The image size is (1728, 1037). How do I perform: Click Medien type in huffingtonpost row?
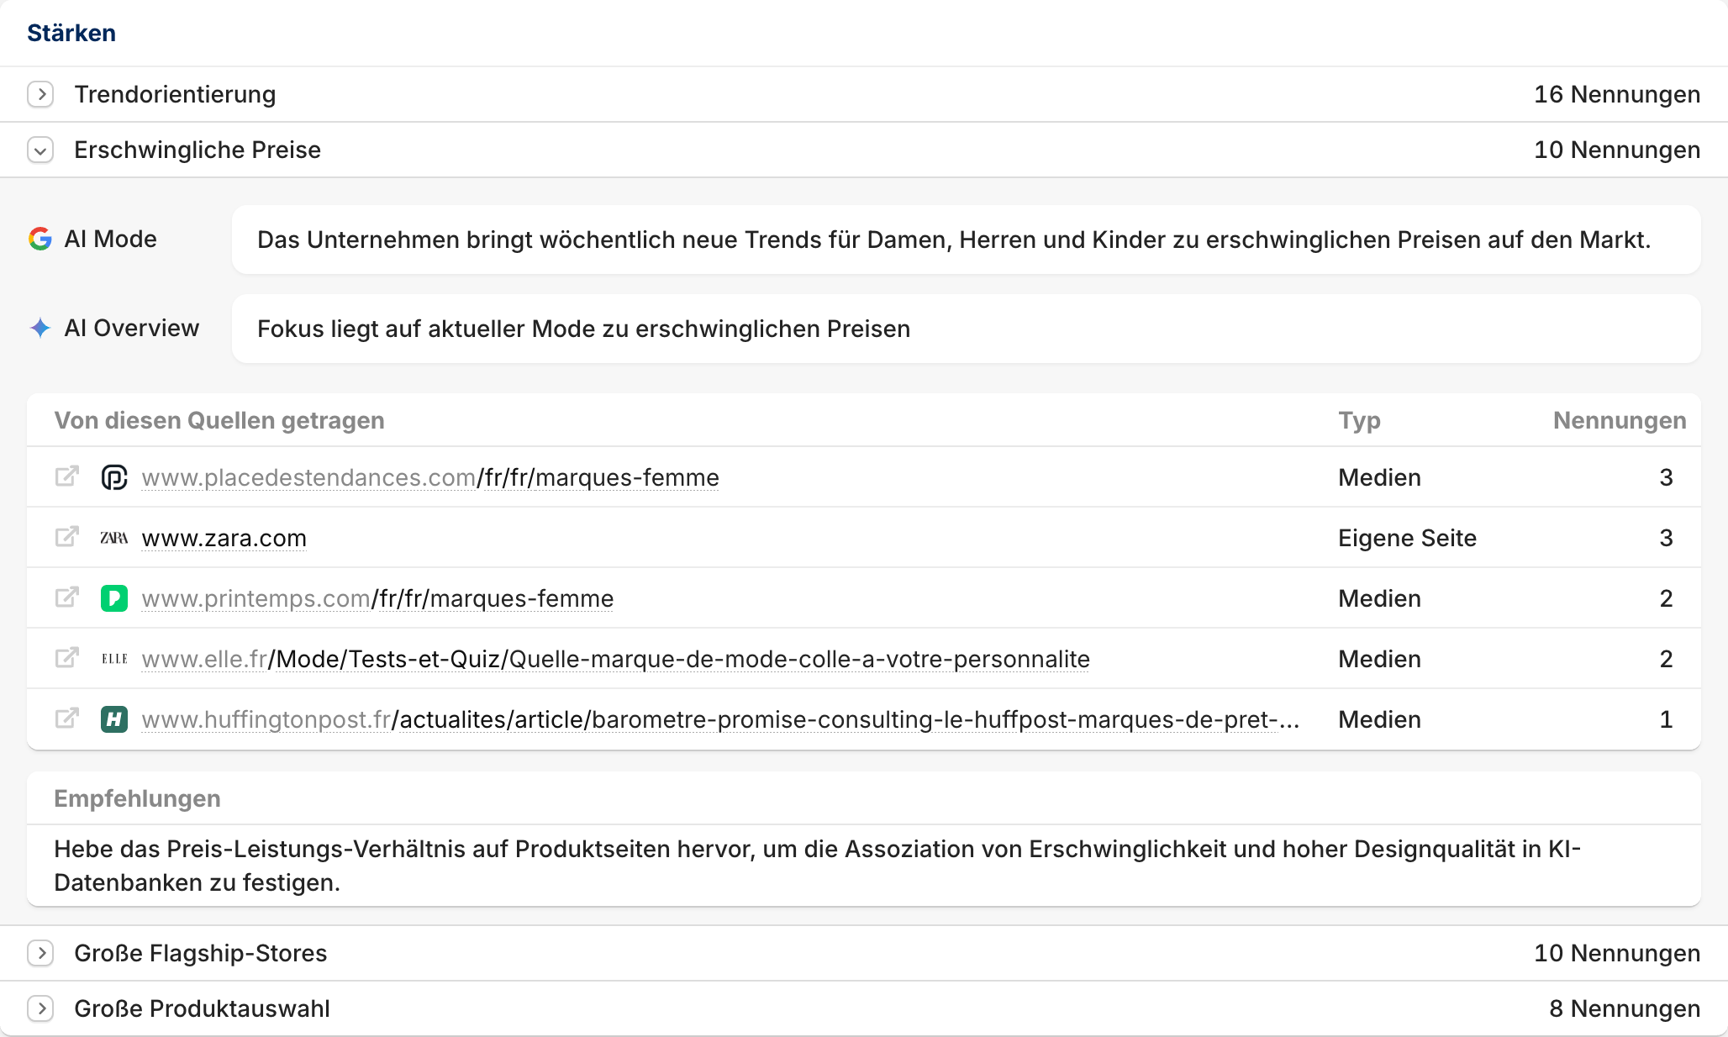click(x=1379, y=719)
